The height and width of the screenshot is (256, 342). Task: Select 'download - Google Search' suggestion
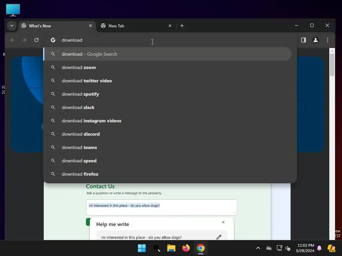pos(167,54)
